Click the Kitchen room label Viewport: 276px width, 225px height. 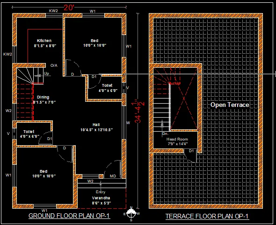44,41
